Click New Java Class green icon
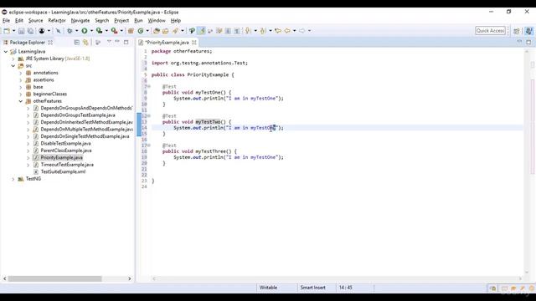The image size is (536, 301). (x=141, y=31)
